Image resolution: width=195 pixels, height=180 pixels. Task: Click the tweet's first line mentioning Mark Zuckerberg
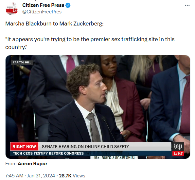pos(54,24)
